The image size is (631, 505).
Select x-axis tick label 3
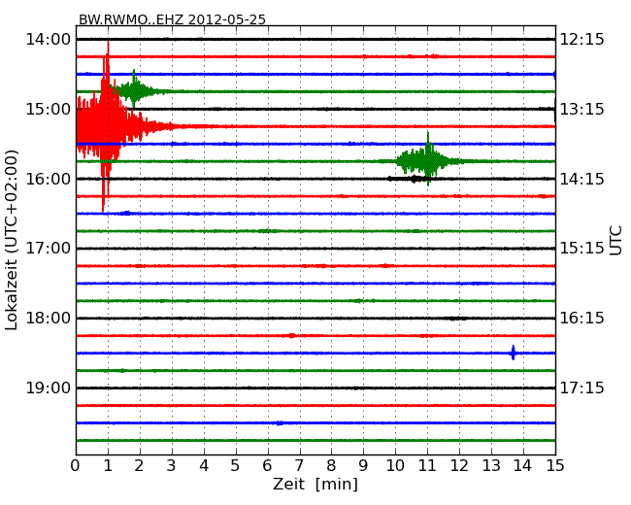pyautogui.click(x=172, y=466)
